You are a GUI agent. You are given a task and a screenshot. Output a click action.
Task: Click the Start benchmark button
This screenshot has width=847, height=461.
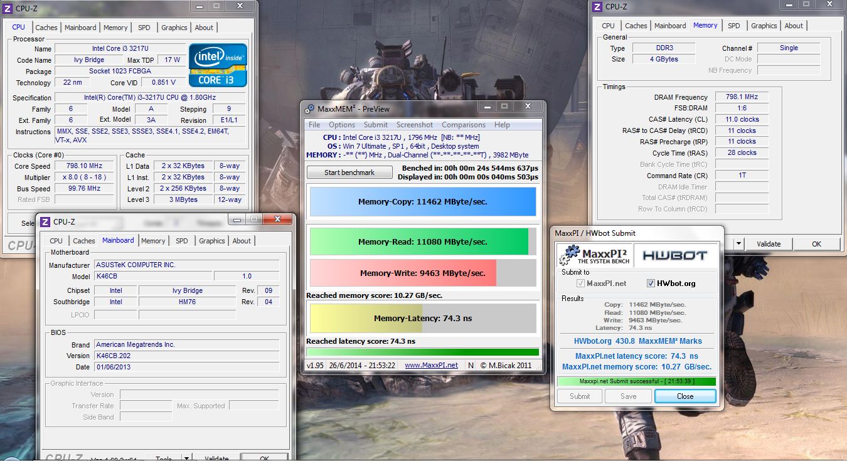pos(349,172)
